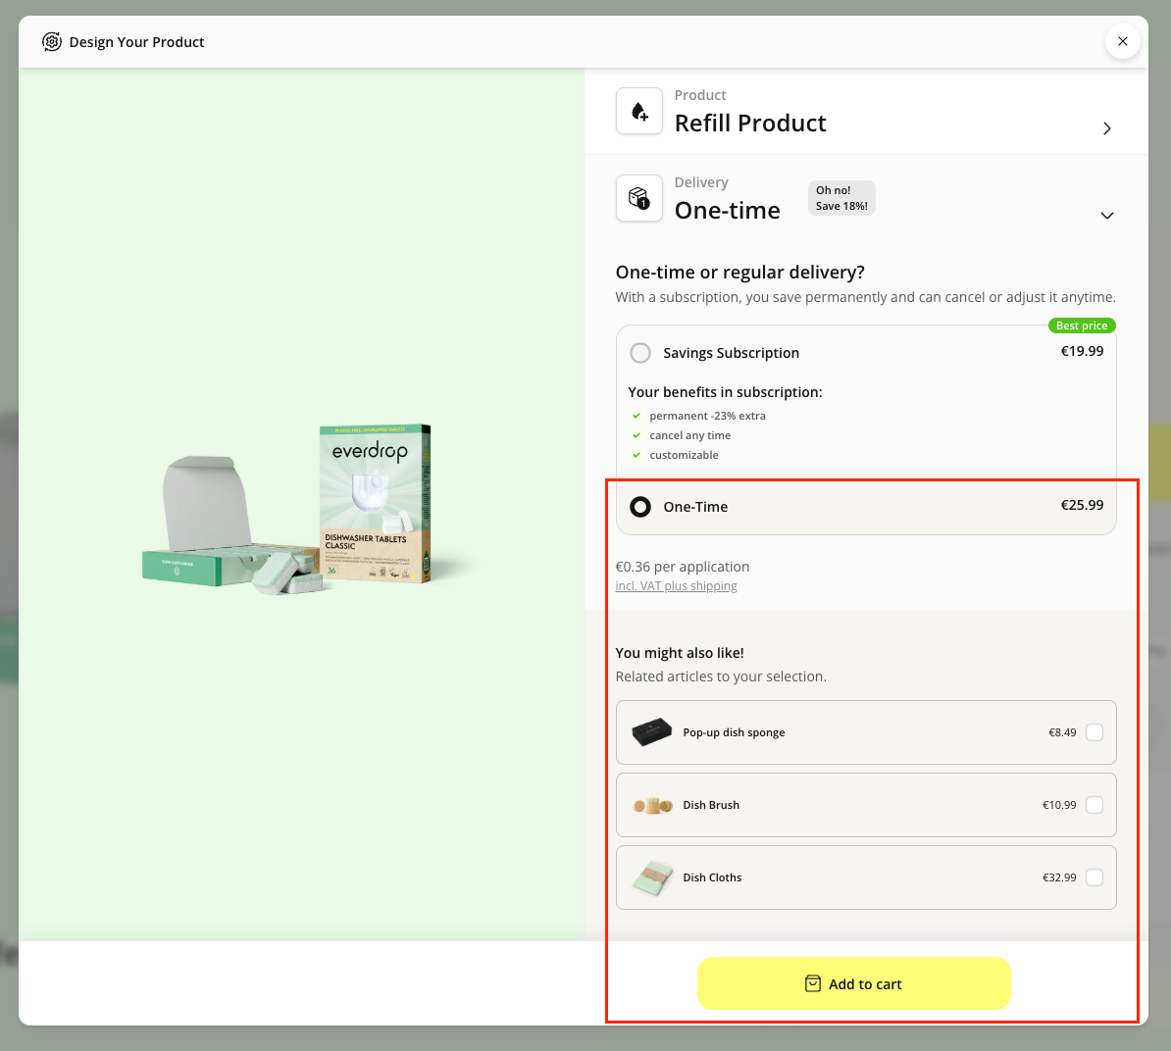Click the Delivery package box icon
Viewport: 1171px width, 1051px height.
tap(639, 199)
